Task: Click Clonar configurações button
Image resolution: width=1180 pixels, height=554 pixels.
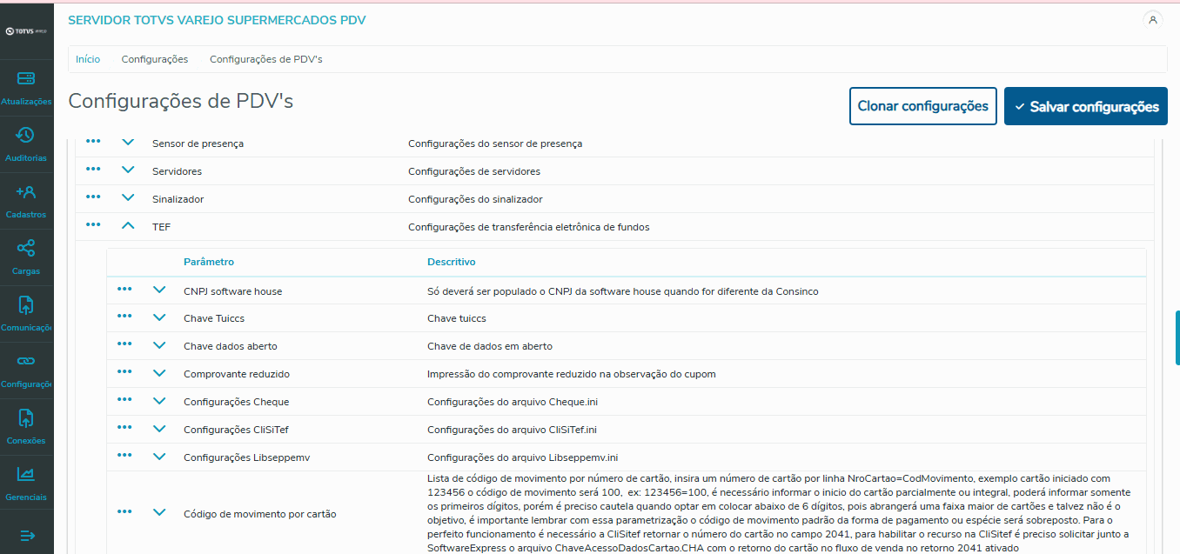Action: click(x=923, y=106)
